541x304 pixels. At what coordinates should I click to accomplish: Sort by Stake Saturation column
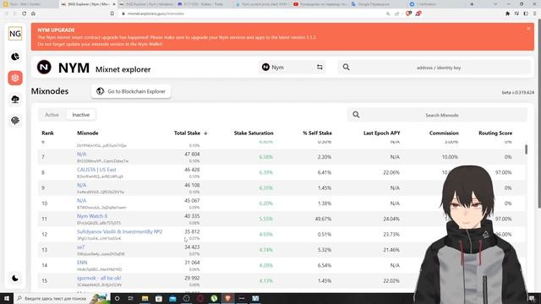pyautogui.click(x=254, y=133)
